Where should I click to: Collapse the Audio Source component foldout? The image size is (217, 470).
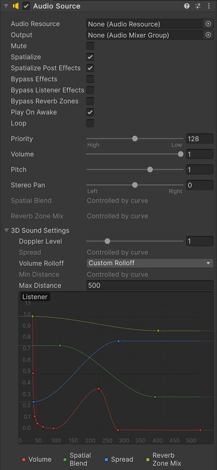(6, 6)
